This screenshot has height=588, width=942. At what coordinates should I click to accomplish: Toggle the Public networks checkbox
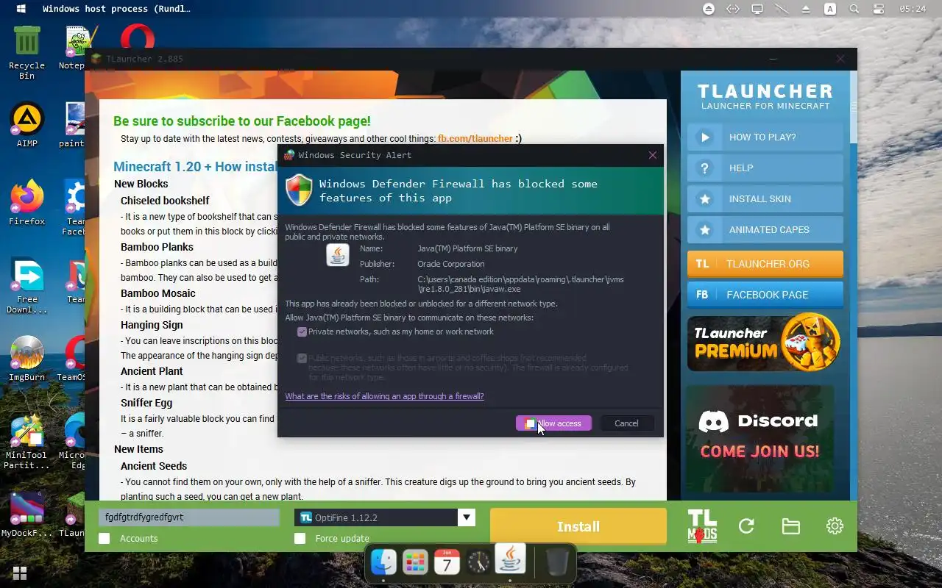pos(302,358)
